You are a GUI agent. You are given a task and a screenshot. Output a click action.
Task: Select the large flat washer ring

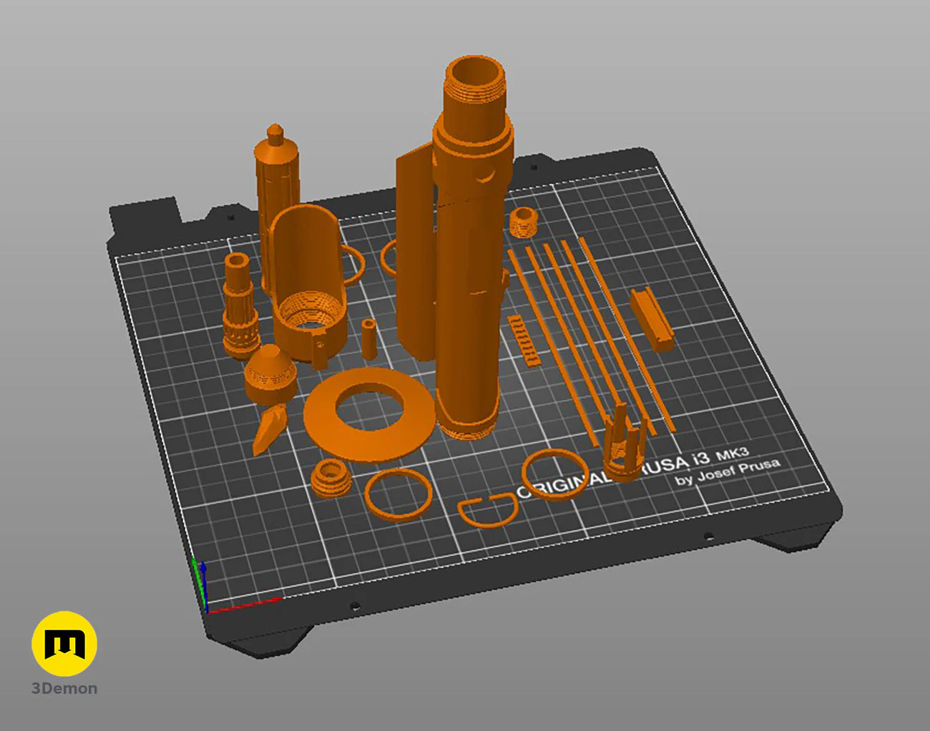click(x=369, y=413)
